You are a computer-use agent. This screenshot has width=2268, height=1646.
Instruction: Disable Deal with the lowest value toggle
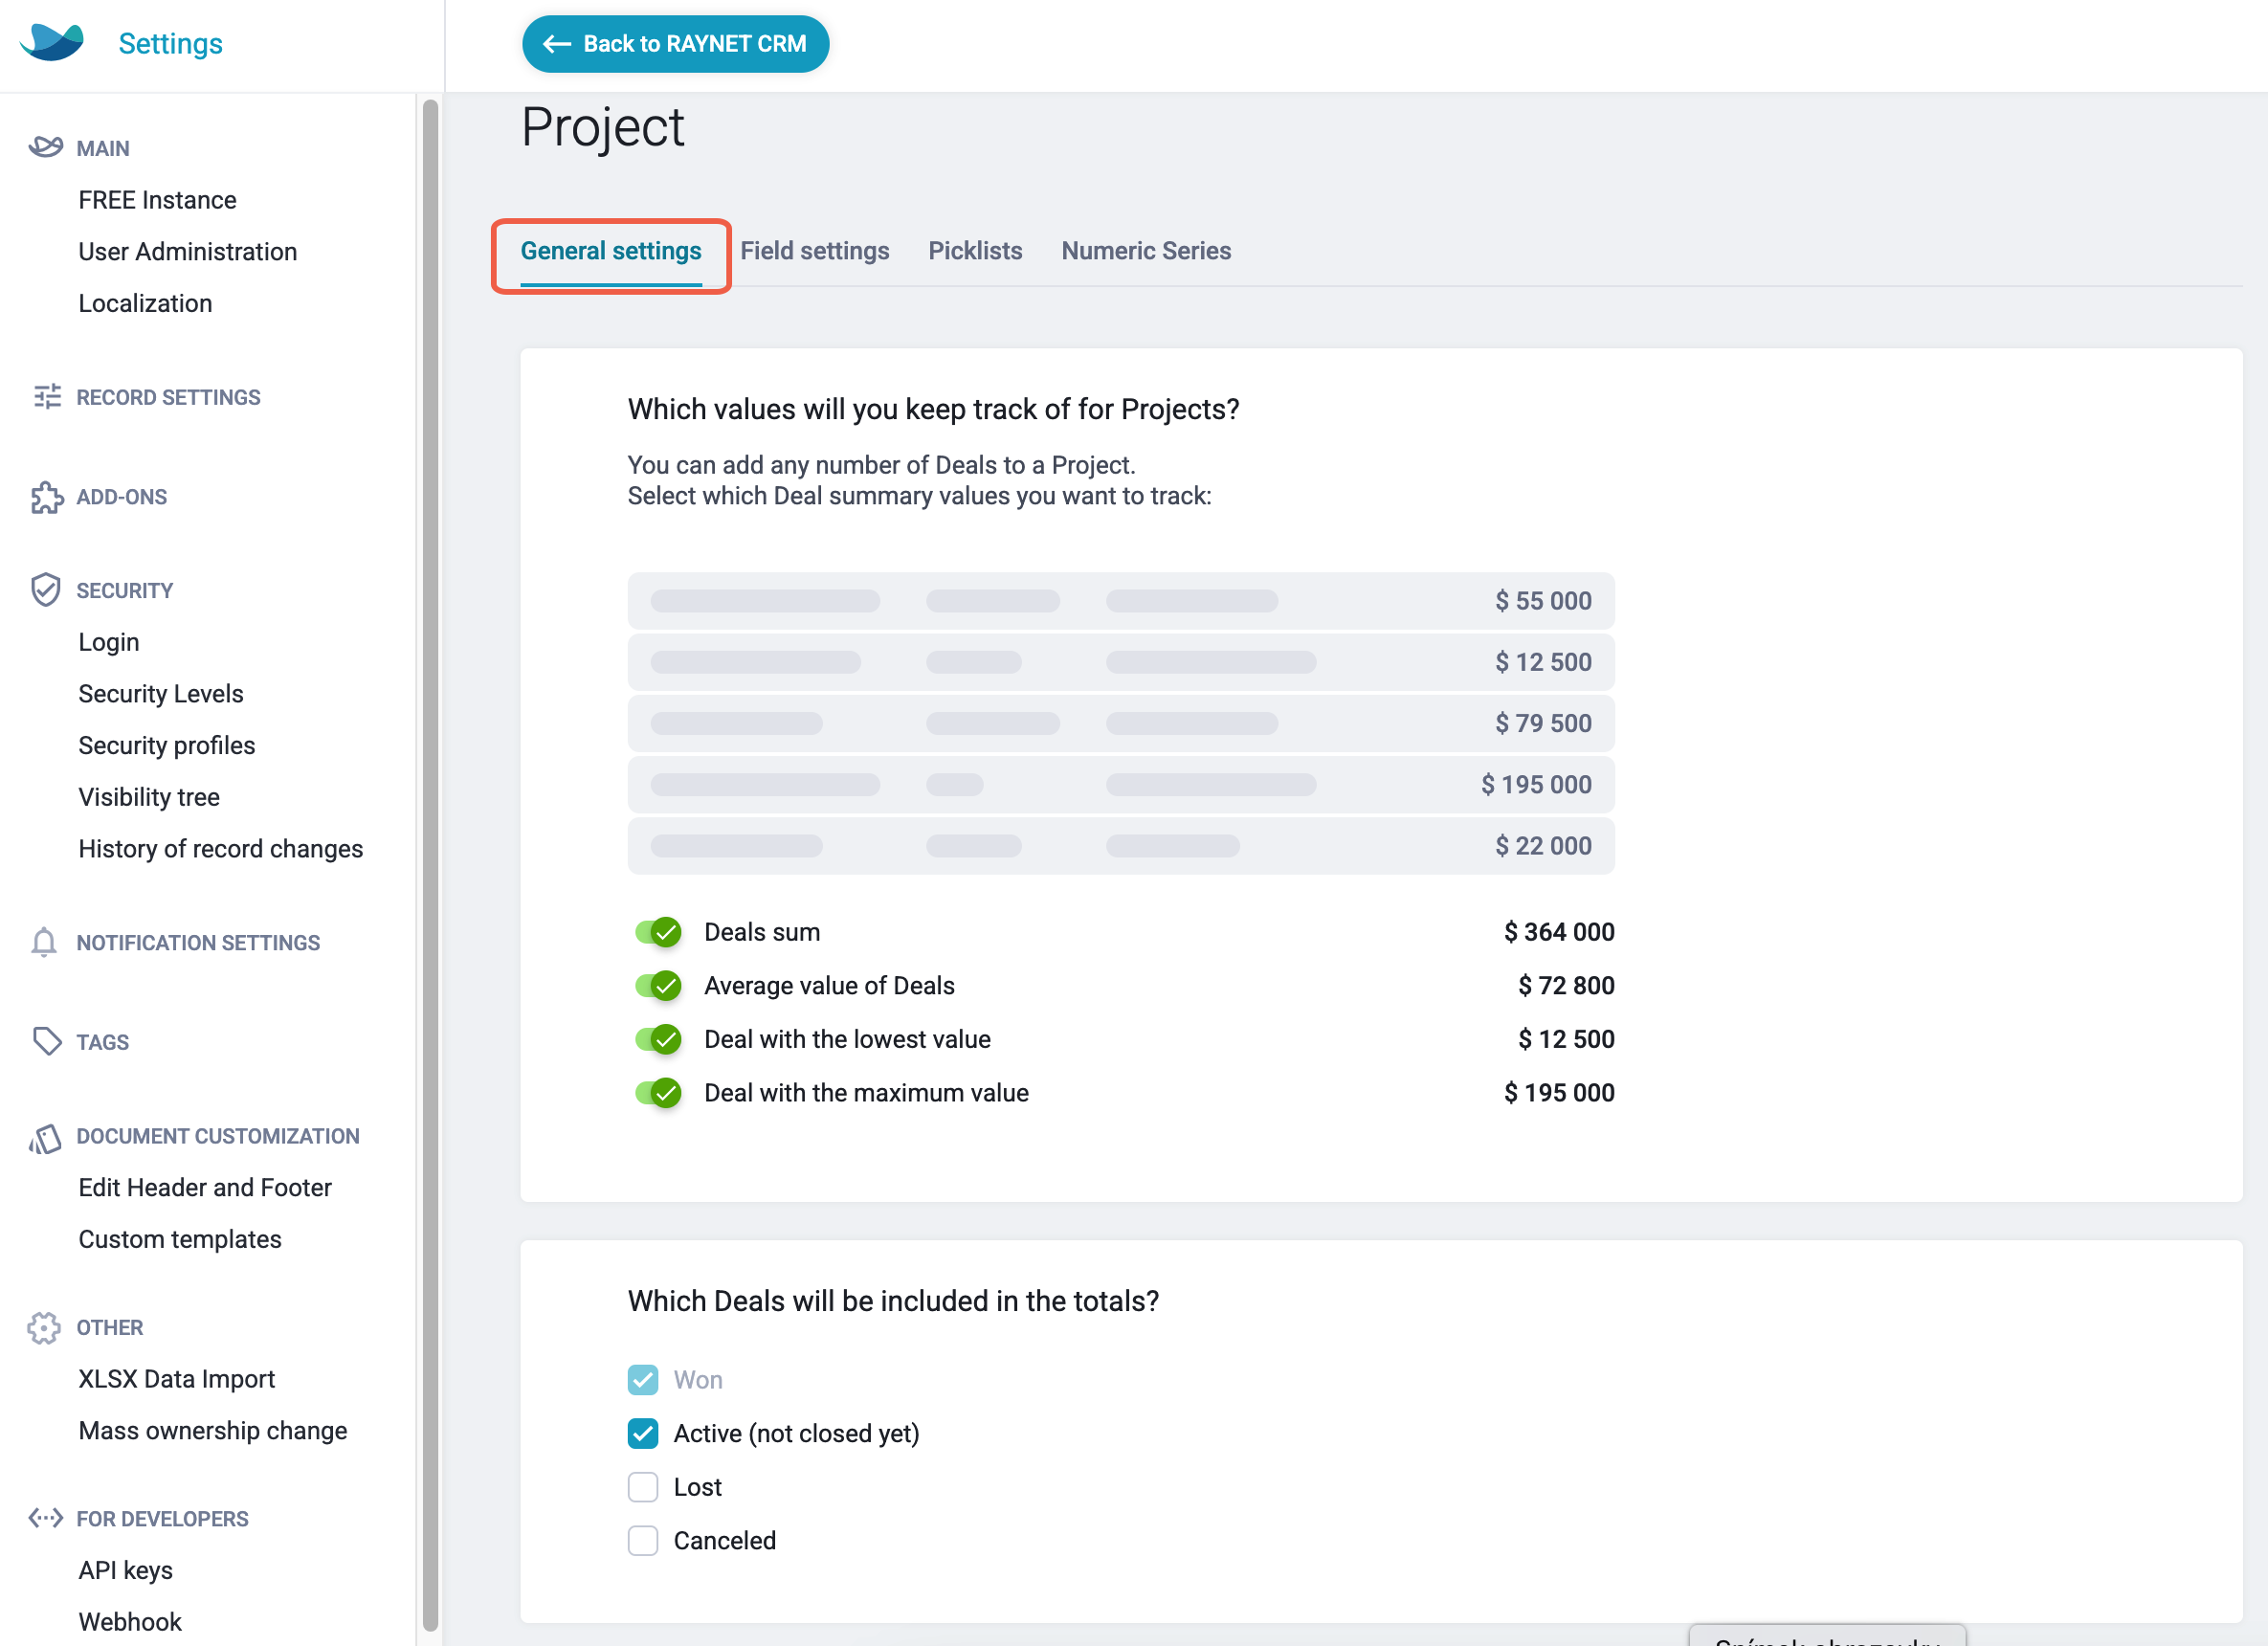pos(658,1039)
